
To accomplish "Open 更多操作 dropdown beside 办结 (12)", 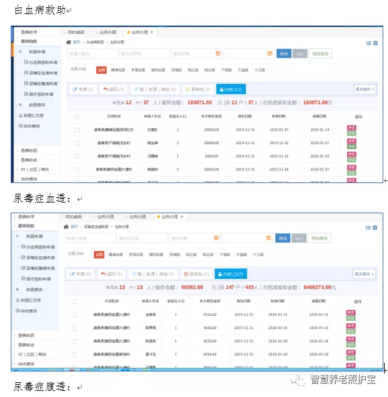I will pos(365,89).
